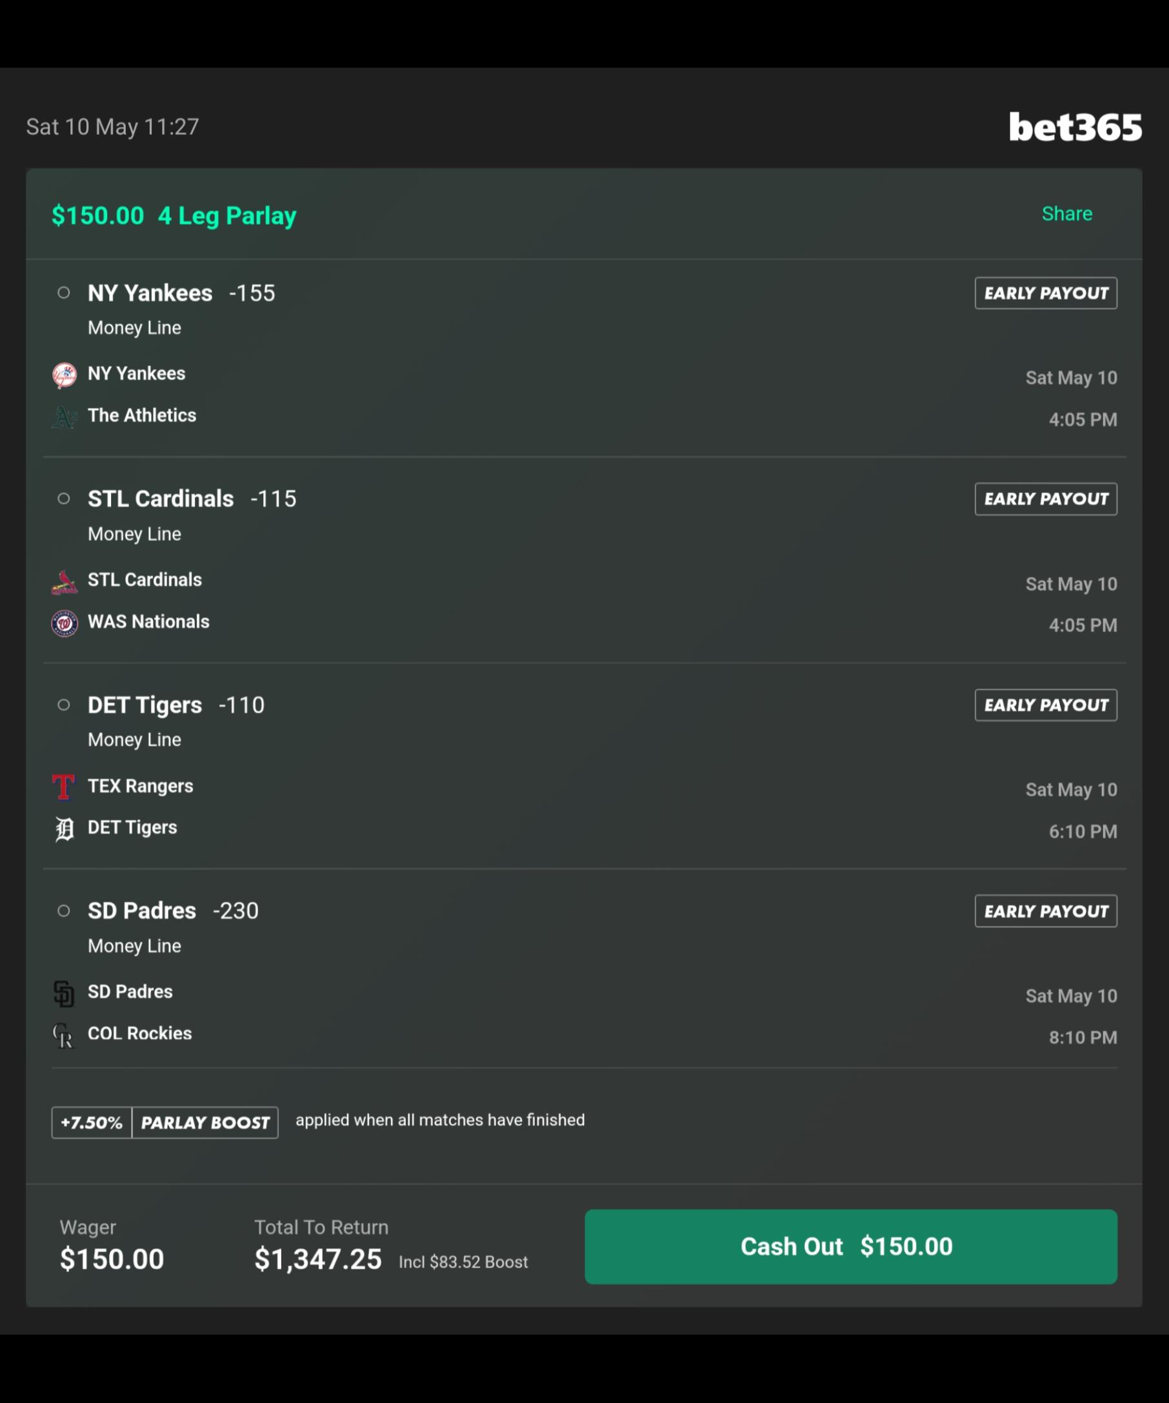Click the bet365 logo
1169x1403 pixels.
[1075, 127]
